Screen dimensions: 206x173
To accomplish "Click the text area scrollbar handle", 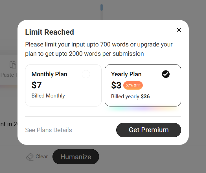I will 102,8.
